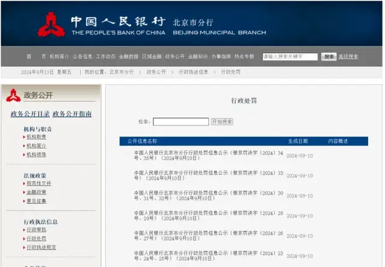Click the red emblem beside 政务公开 heading
This screenshot has width=385, height=267.
[x=13, y=96]
